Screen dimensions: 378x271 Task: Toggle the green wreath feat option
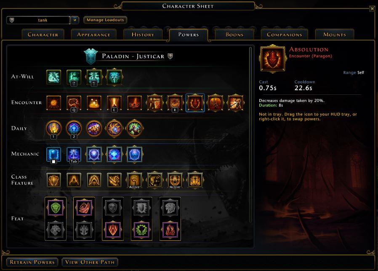141,230
